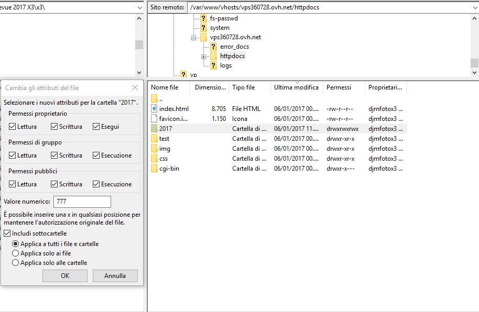Screen dimensions: 479x312
Task: Toggle public Lettura checkbox
Action: tap(12, 184)
